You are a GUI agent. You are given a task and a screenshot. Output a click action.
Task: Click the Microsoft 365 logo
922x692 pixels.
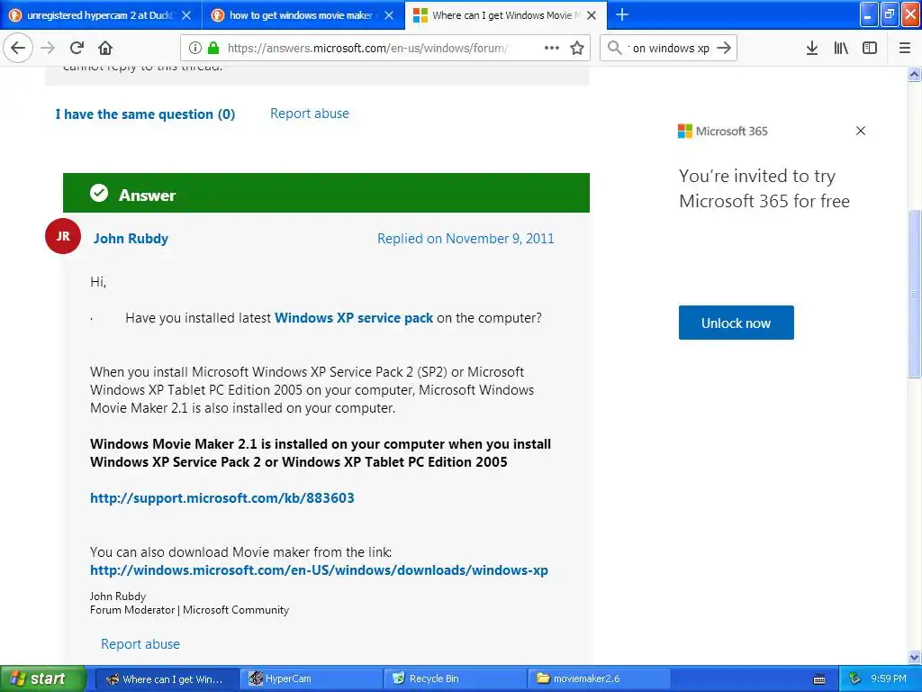point(723,132)
